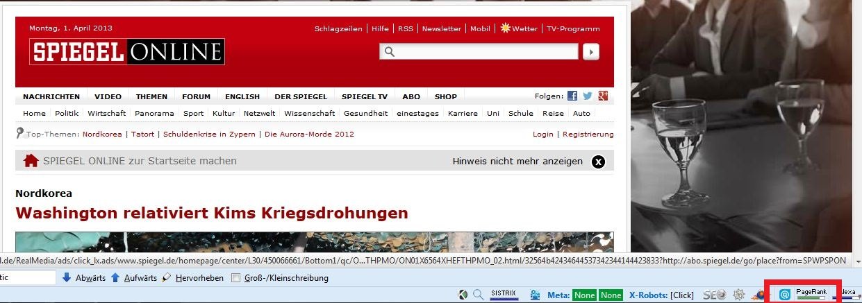Viewport: 862px width, 303px height.
Task: Click the Registrierung link
Action: click(588, 134)
